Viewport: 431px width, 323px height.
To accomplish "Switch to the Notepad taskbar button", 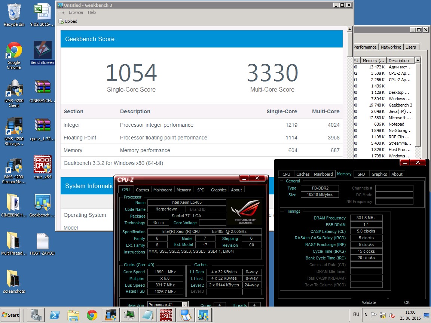I will pyautogui.click(x=148, y=315).
